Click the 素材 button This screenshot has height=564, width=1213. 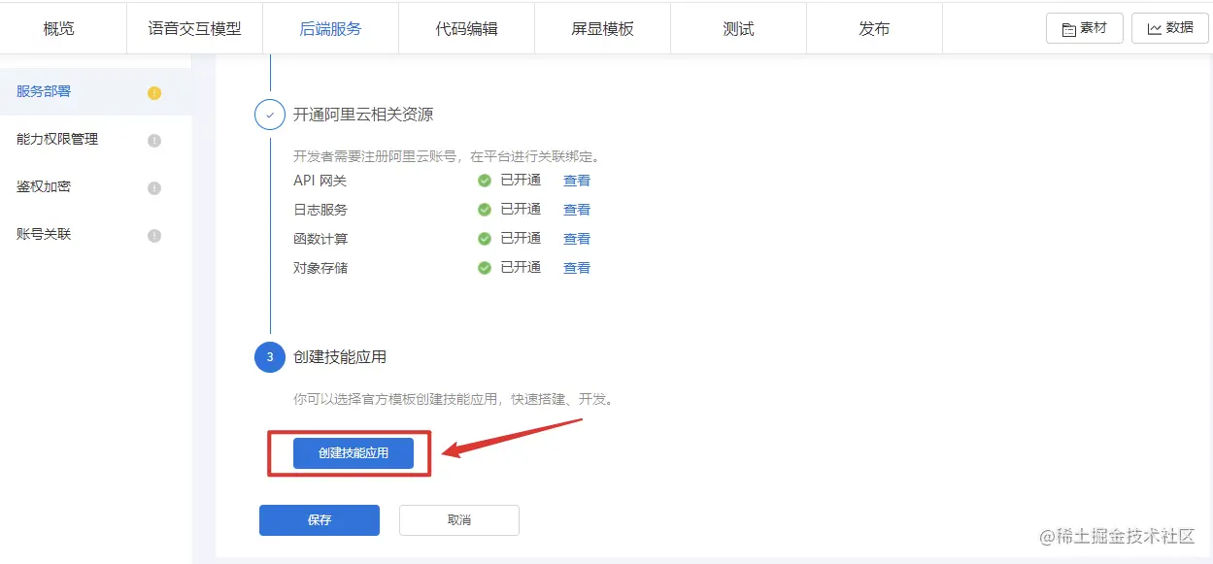pos(1084,28)
